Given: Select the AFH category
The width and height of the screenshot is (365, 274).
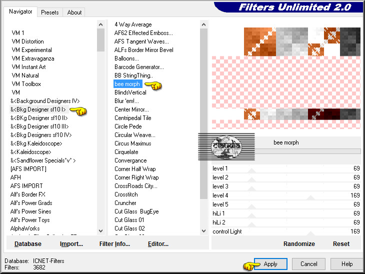Looking at the screenshot, I should [15, 177].
